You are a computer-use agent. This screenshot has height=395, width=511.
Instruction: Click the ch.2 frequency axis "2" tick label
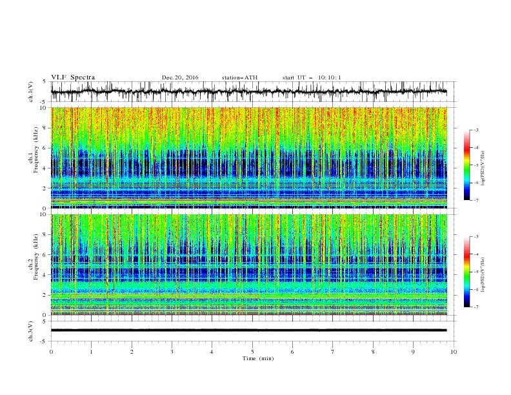pyautogui.click(x=45, y=295)
